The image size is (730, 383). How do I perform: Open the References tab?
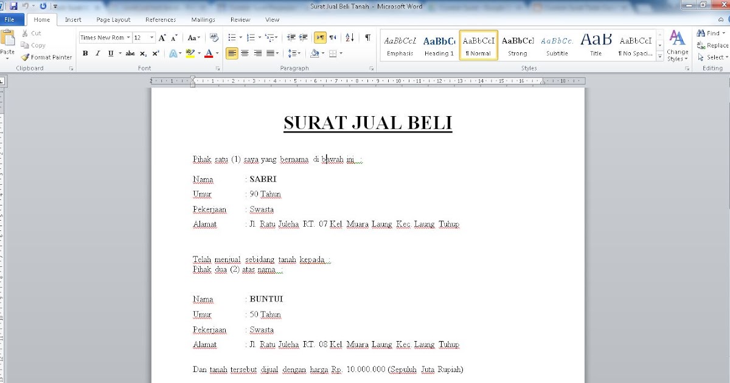tap(161, 19)
